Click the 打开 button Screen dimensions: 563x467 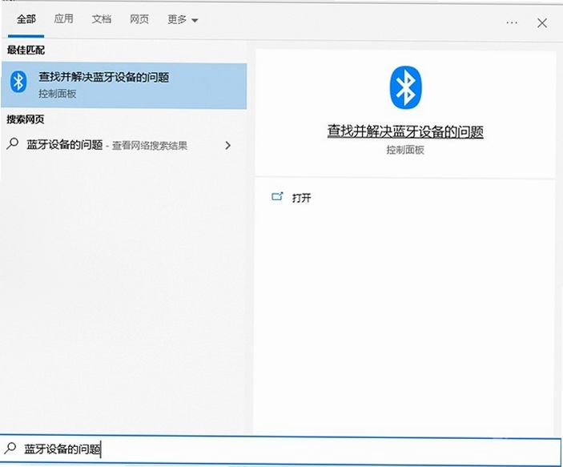301,198
